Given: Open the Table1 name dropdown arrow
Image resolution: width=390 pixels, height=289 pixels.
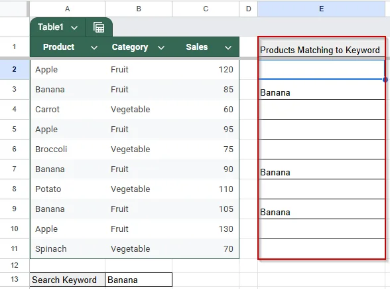Looking at the screenshot, I should coord(74,27).
